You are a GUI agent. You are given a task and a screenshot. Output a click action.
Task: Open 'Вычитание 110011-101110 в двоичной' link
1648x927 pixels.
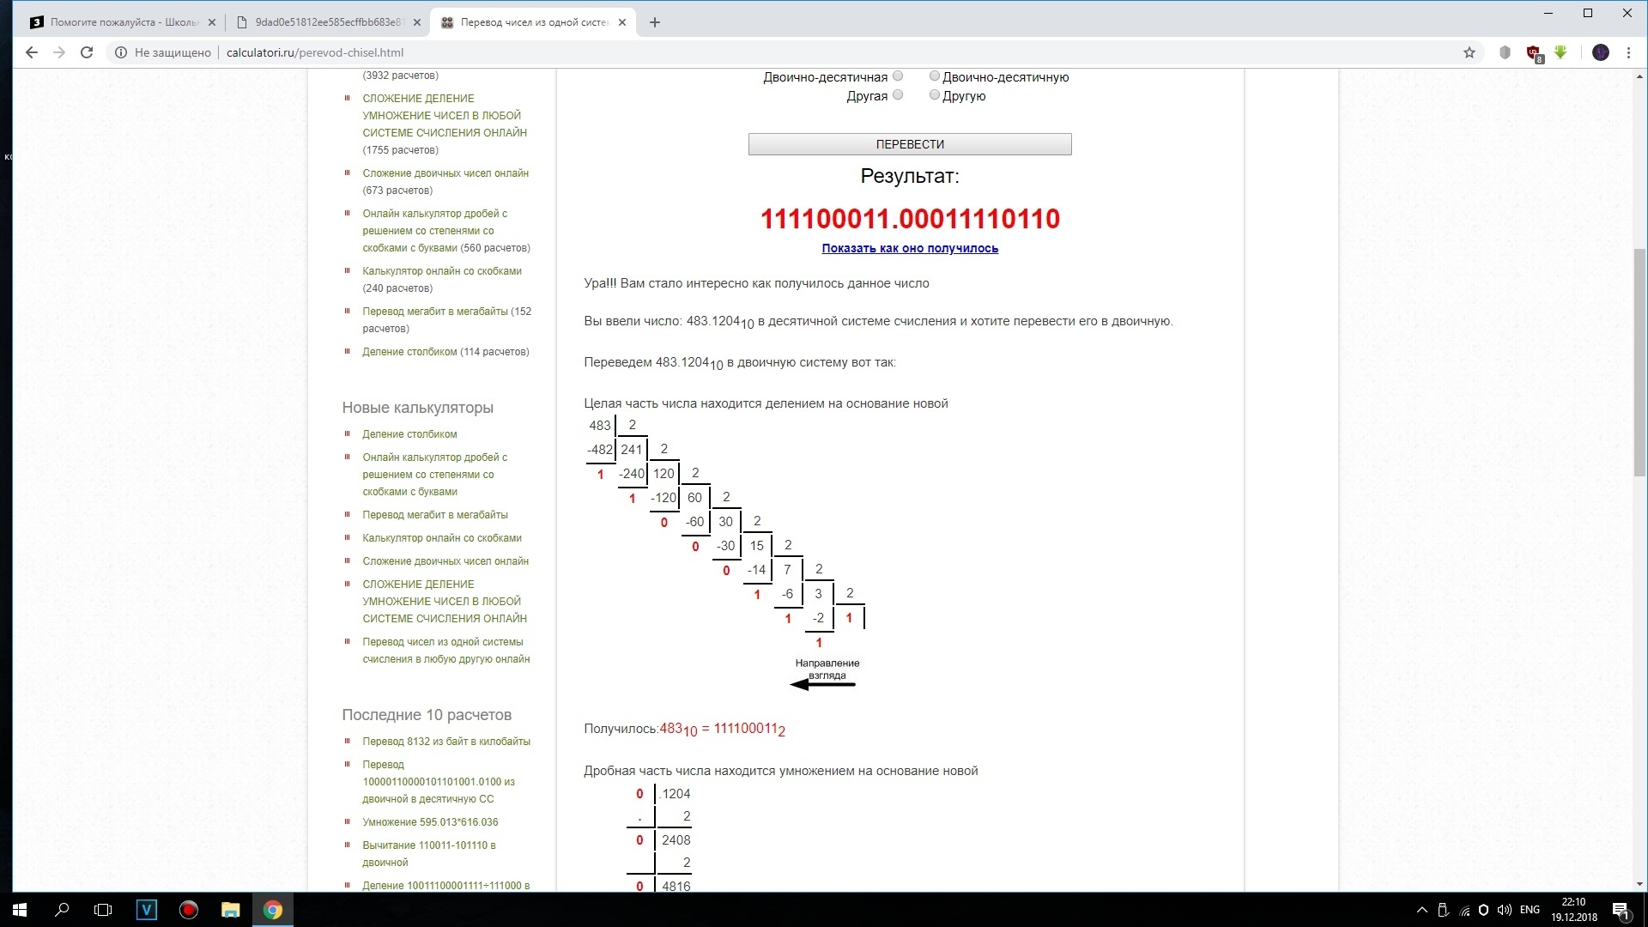pos(429,854)
